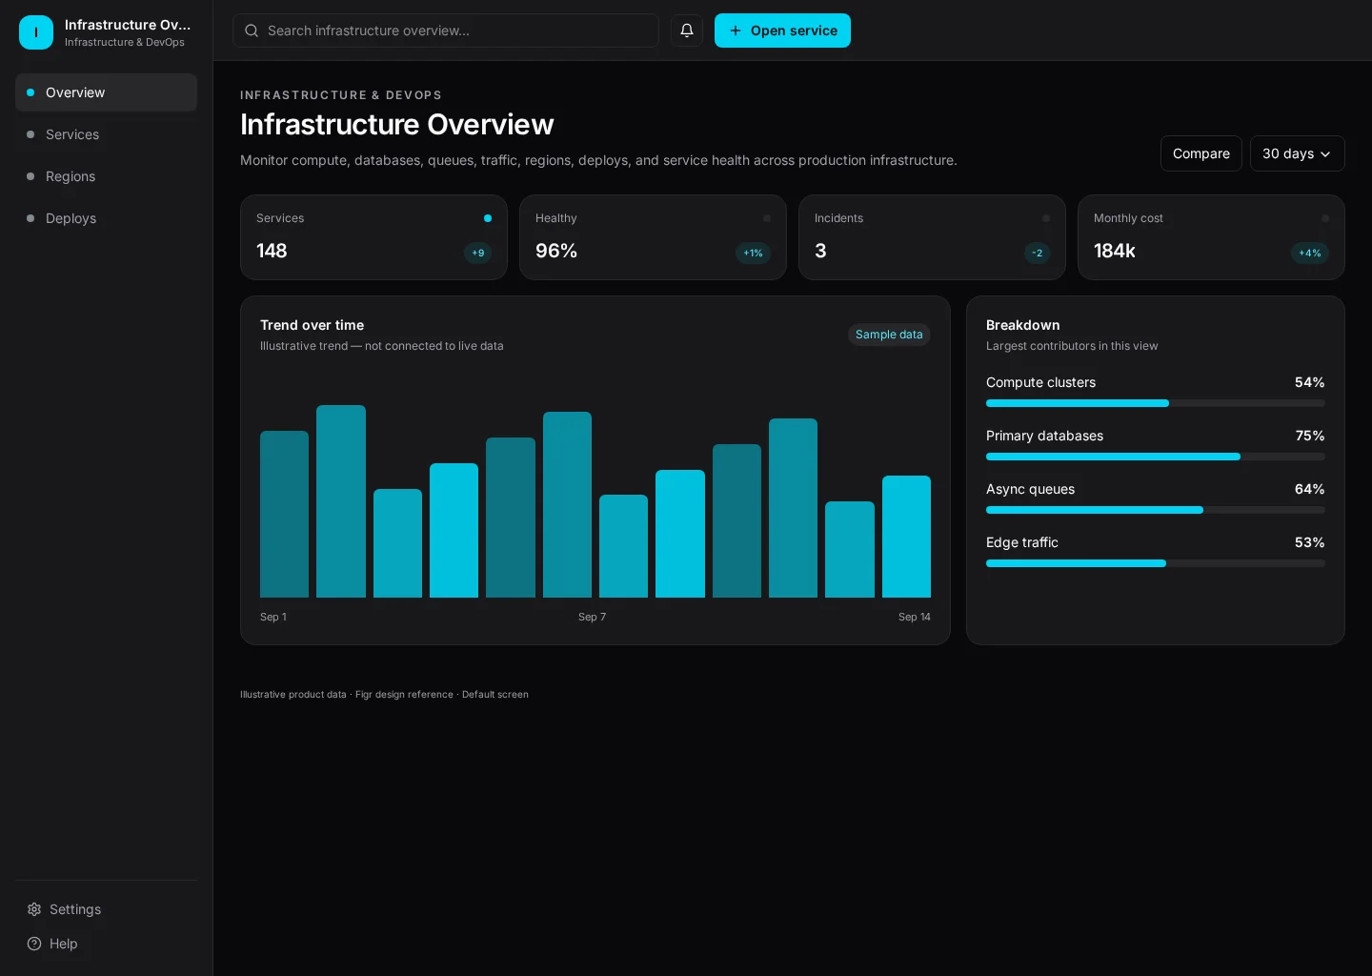Click the Open service button
The image size is (1372, 976).
coord(782,30)
